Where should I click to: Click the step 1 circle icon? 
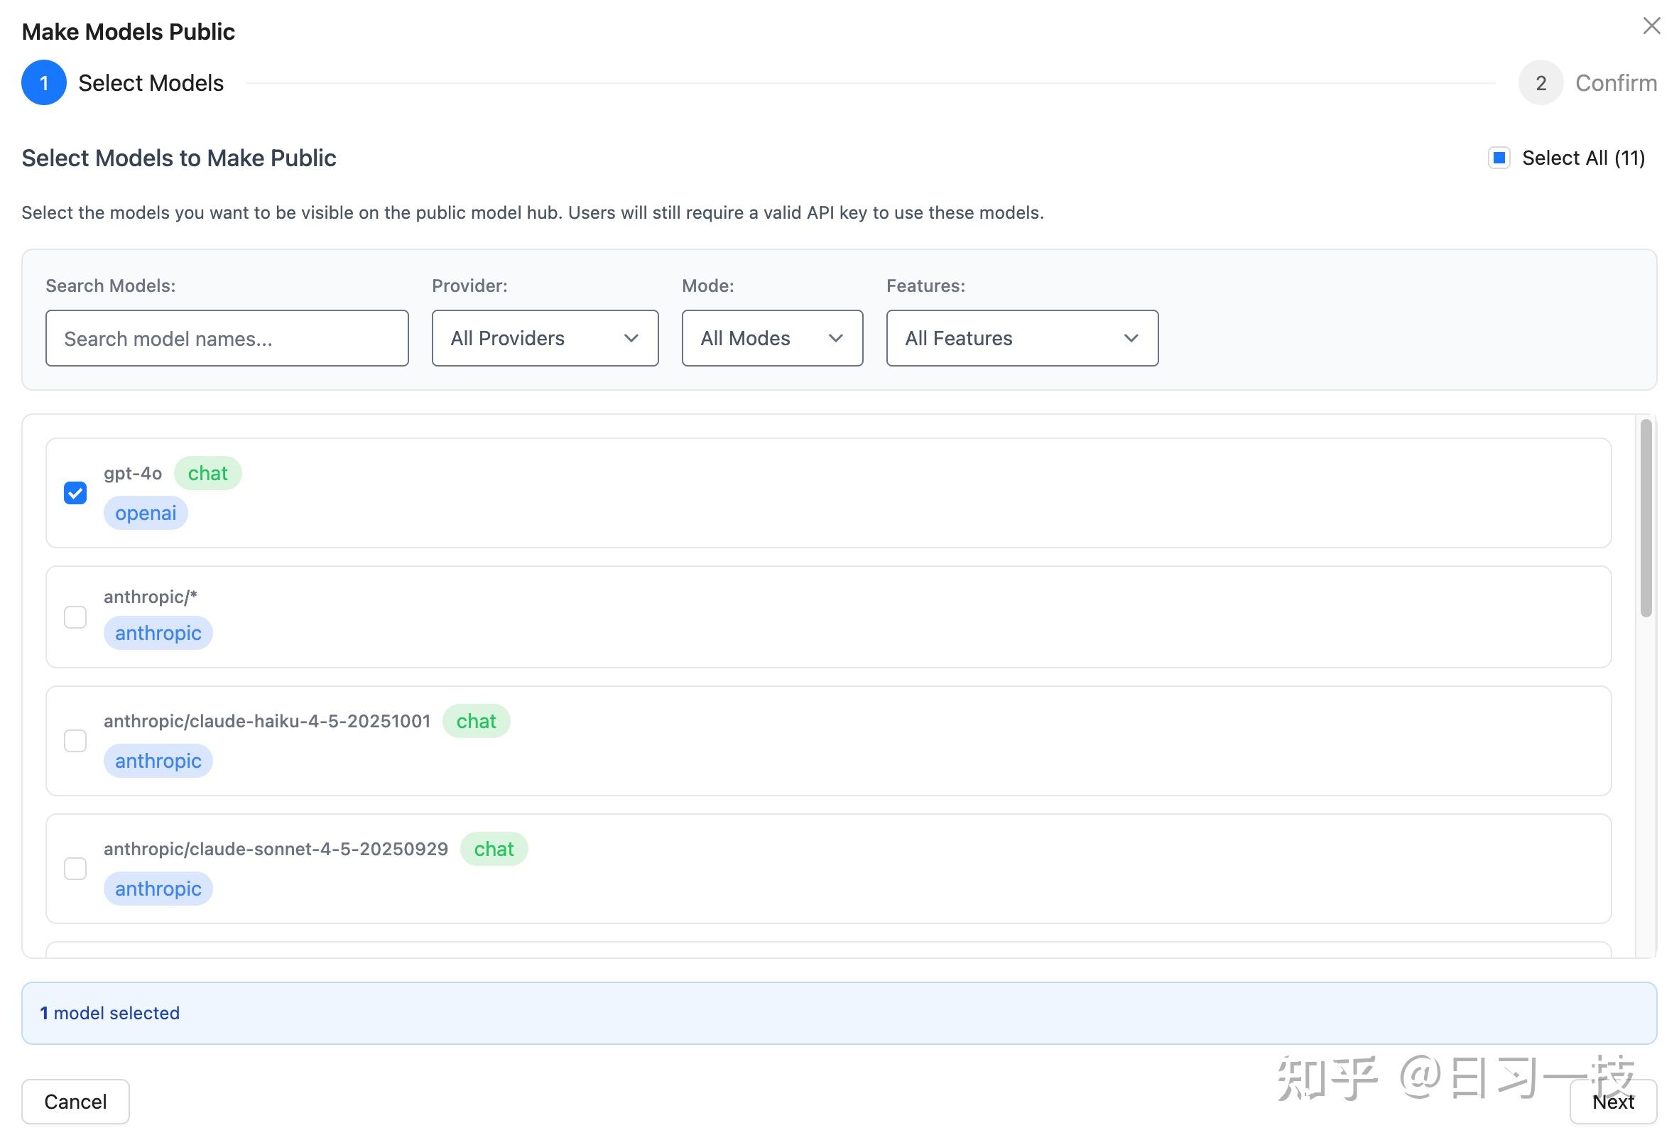coord(44,82)
